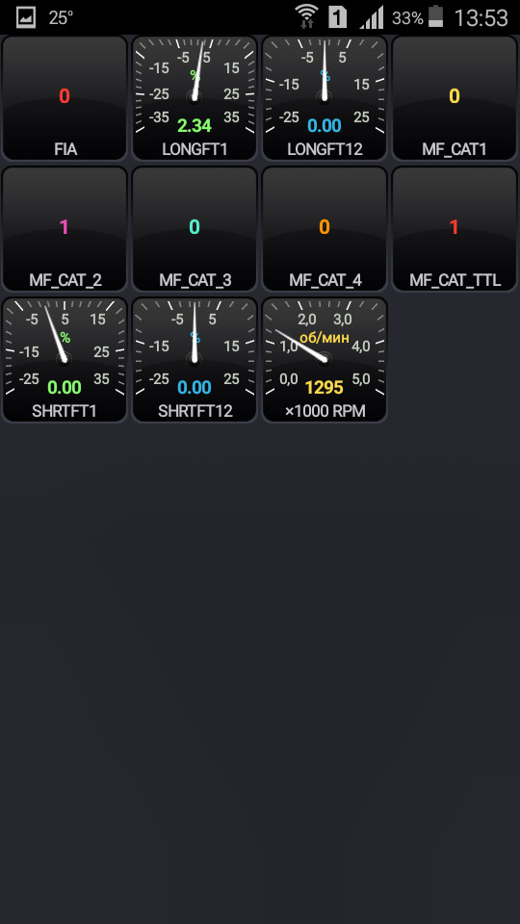520x924 pixels.
Task: Open the MF_CAT_3 tile
Action: pyautogui.click(x=195, y=229)
